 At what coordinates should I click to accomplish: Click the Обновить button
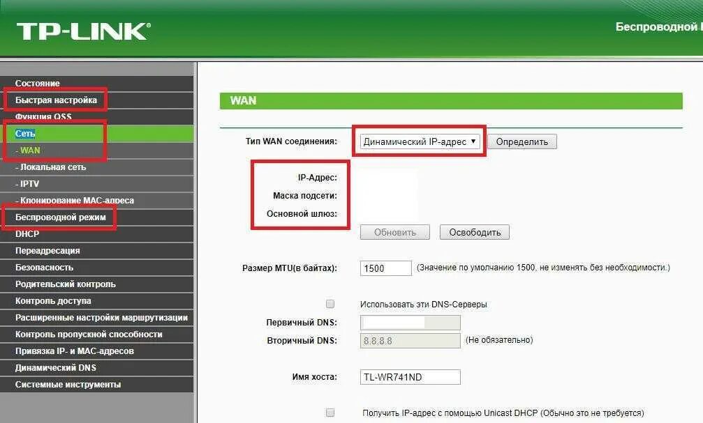[x=394, y=231]
